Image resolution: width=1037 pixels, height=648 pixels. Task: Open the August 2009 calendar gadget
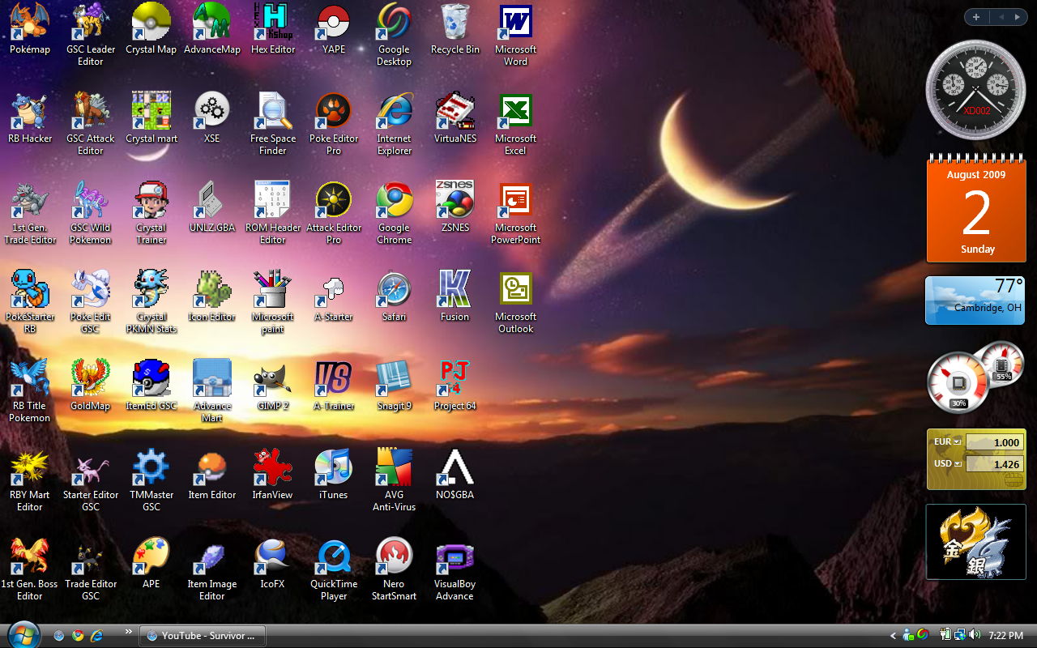pos(976,209)
